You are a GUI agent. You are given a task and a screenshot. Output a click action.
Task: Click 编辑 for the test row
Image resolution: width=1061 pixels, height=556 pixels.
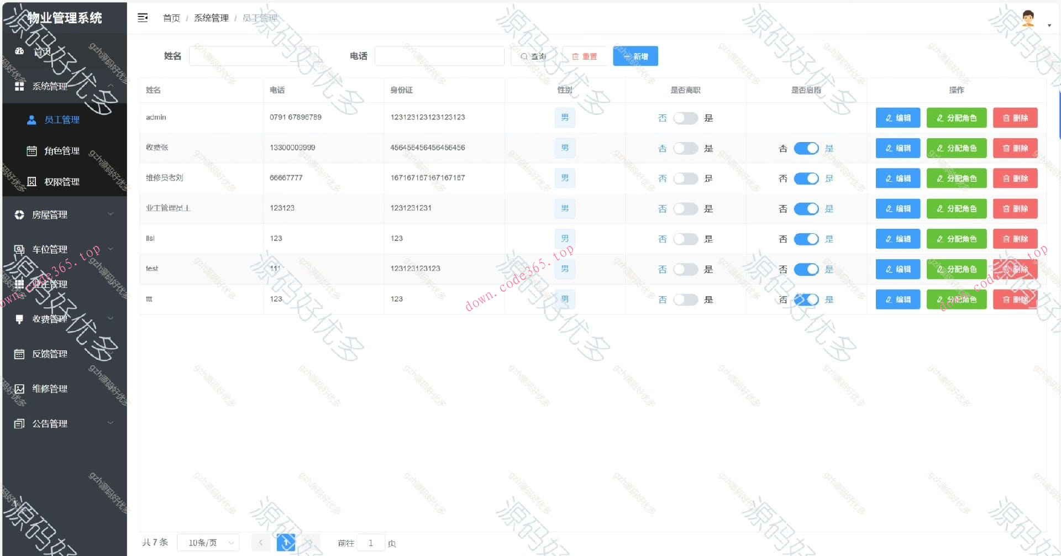pyautogui.click(x=898, y=269)
